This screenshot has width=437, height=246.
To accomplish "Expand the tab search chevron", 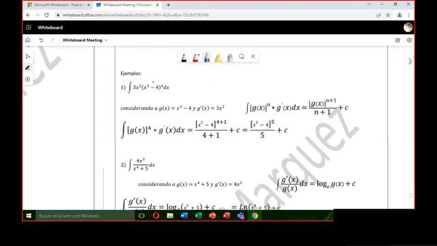I will point(369,4).
